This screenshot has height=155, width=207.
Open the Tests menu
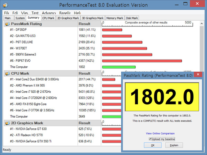[35, 13]
